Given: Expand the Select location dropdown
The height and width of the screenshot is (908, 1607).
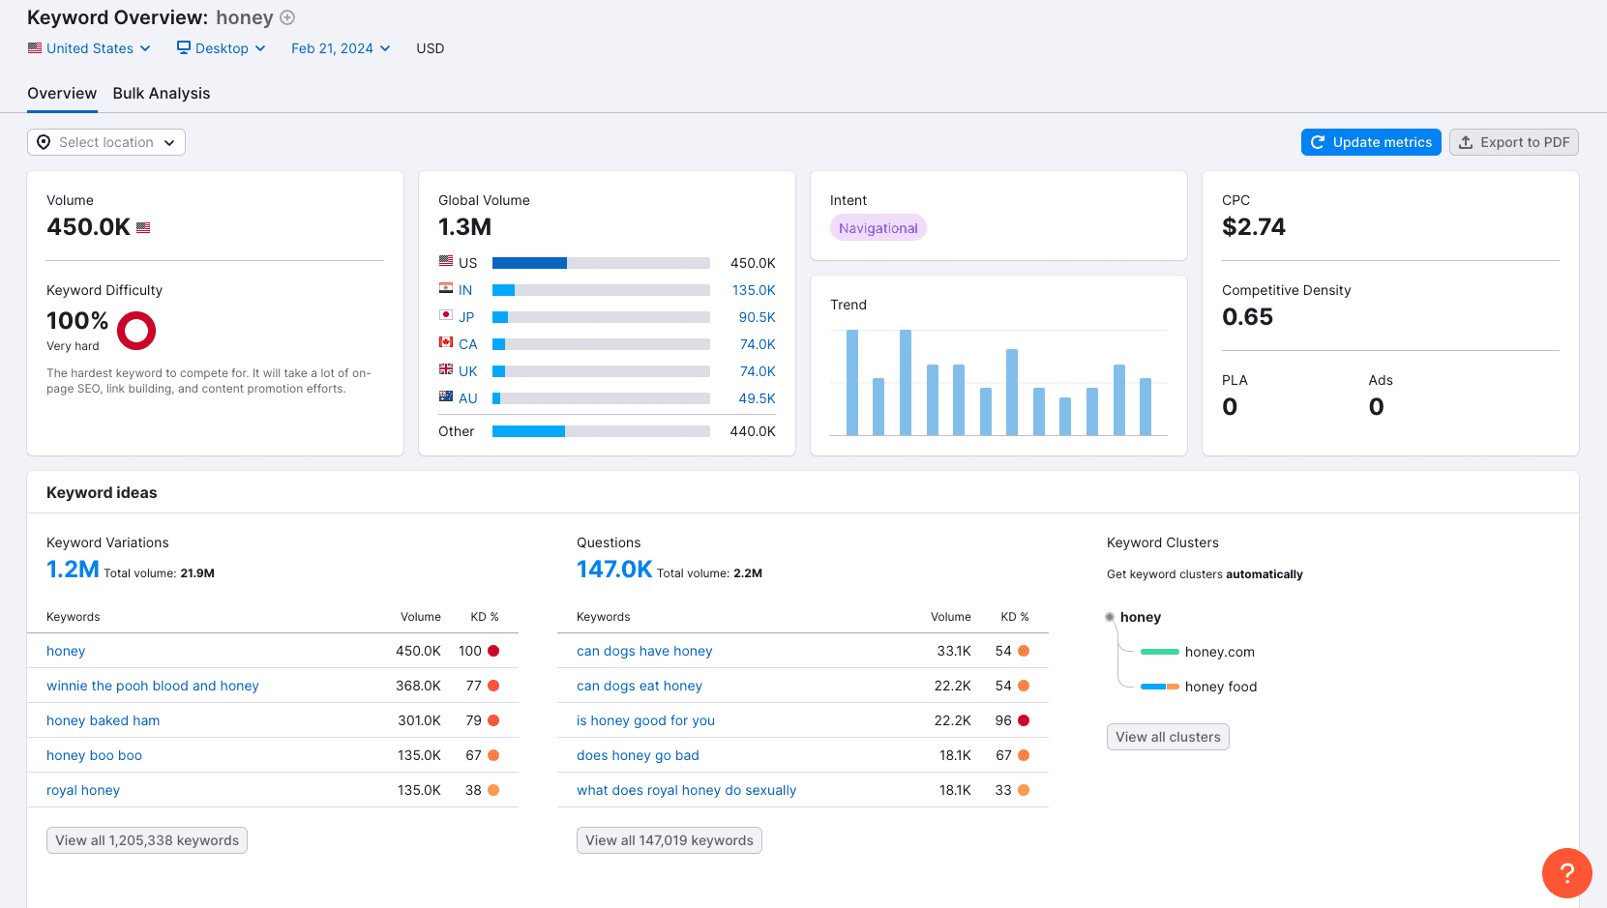Looking at the screenshot, I should coord(106,142).
